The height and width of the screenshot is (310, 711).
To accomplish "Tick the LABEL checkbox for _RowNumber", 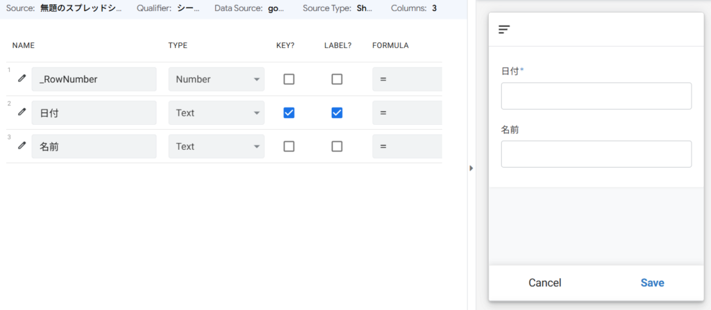I will tap(337, 79).
